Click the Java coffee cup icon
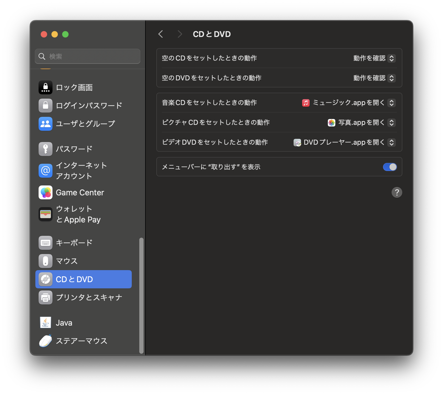Viewport: 443px width, 395px height. click(x=46, y=323)
